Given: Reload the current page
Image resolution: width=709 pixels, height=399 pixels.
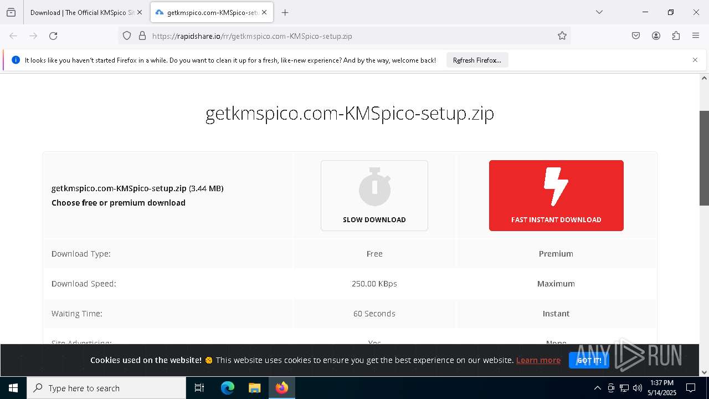Looking at the screenshot, I should [53, 36].
